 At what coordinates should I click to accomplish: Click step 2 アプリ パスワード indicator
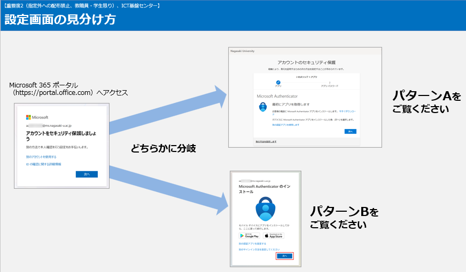coord(329,84)
